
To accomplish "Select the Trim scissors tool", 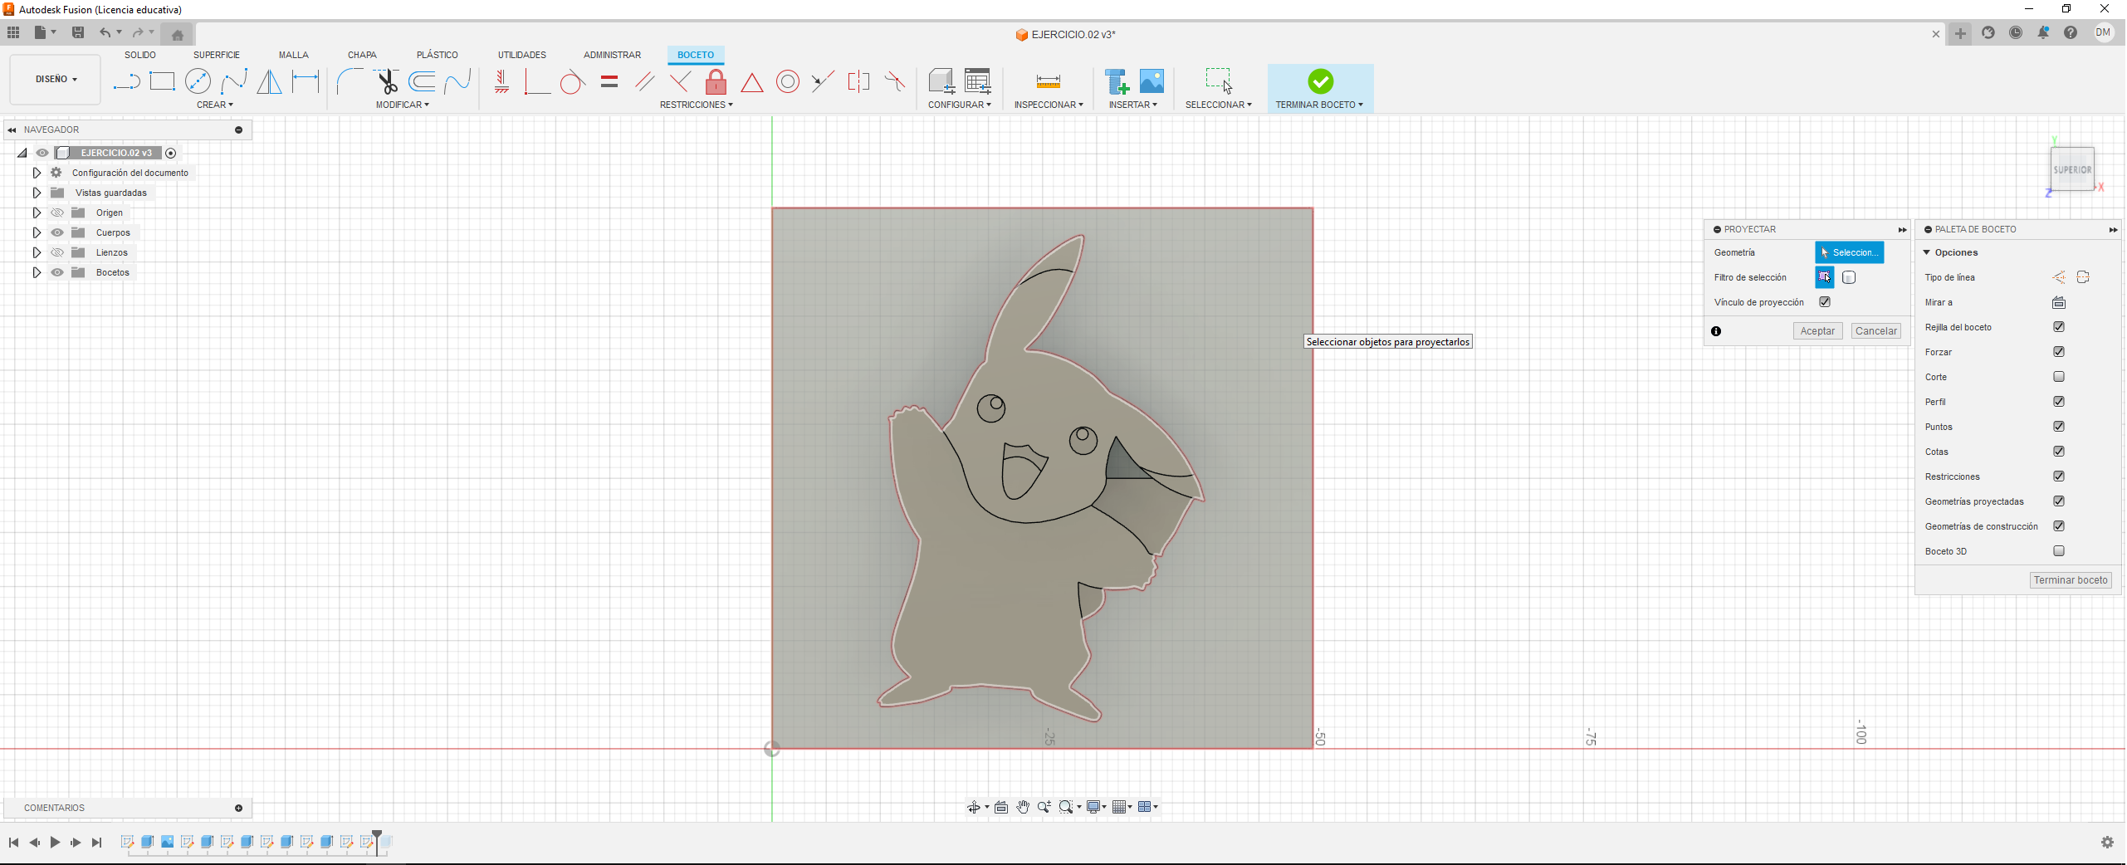I will tap(387, 81).
